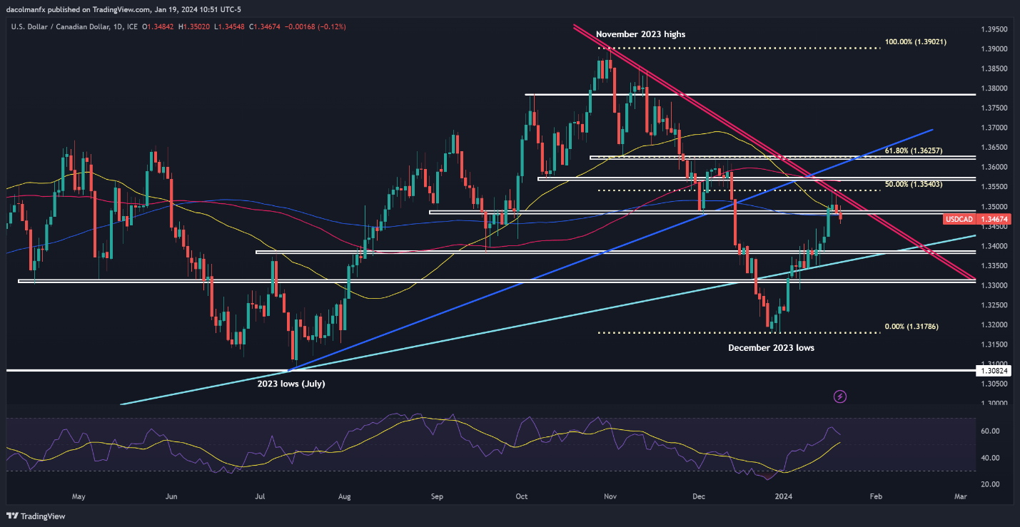Screen dimensions: 1020x527
Task: Click the 1.38000 price axis label
Action: [x=993, y=88]
